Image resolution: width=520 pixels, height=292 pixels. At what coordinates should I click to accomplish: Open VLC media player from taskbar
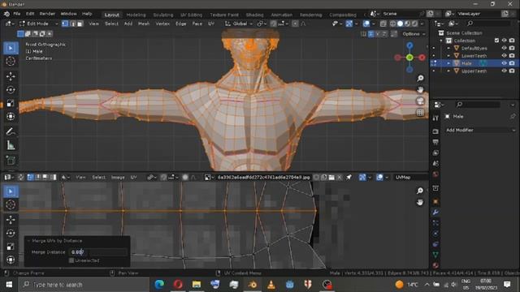click(x=271, y=284)
